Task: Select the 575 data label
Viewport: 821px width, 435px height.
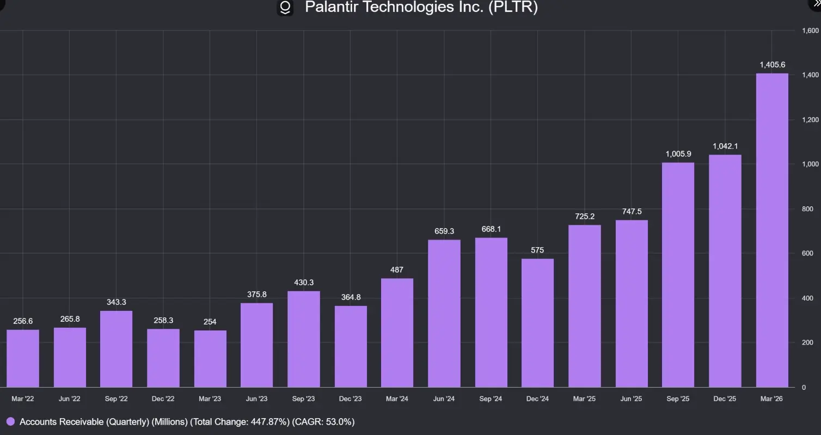Action: click(538, 250)
